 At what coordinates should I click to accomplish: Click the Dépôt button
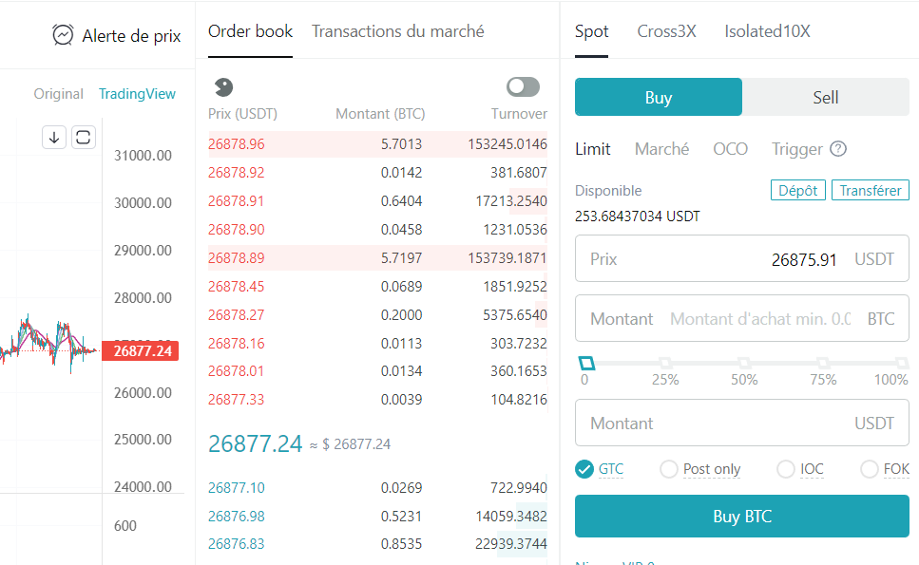pos(797,190)
